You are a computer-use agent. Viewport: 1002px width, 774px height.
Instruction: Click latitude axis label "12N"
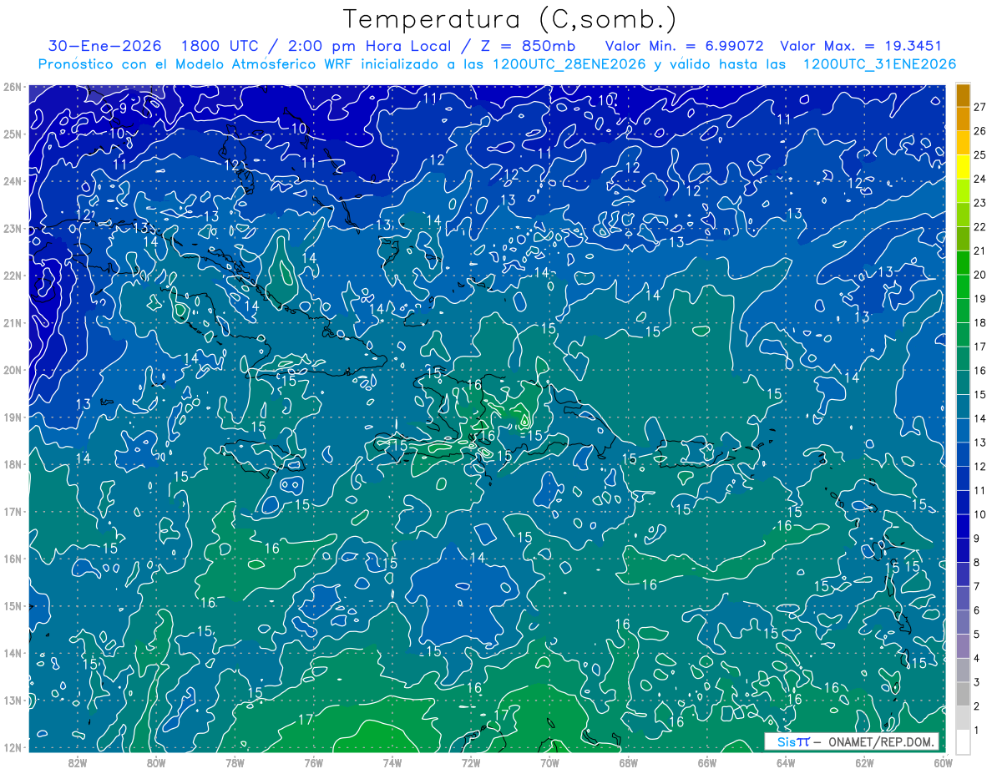13,747
